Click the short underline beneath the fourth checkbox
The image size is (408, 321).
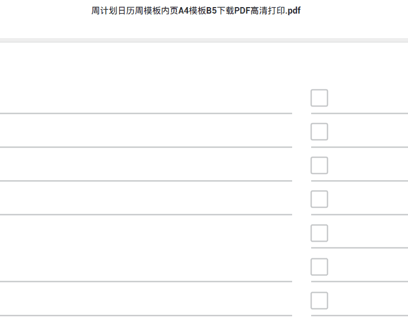tap(360, 214)
